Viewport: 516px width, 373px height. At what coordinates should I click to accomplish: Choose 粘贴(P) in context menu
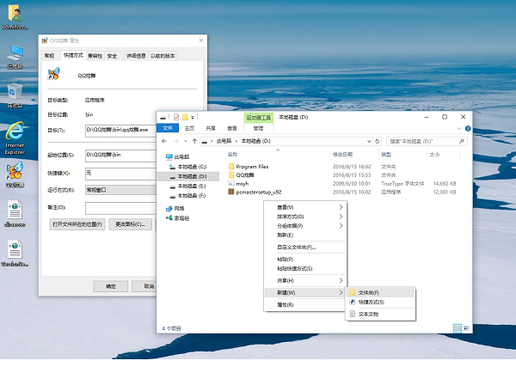(x=305, y=260)
